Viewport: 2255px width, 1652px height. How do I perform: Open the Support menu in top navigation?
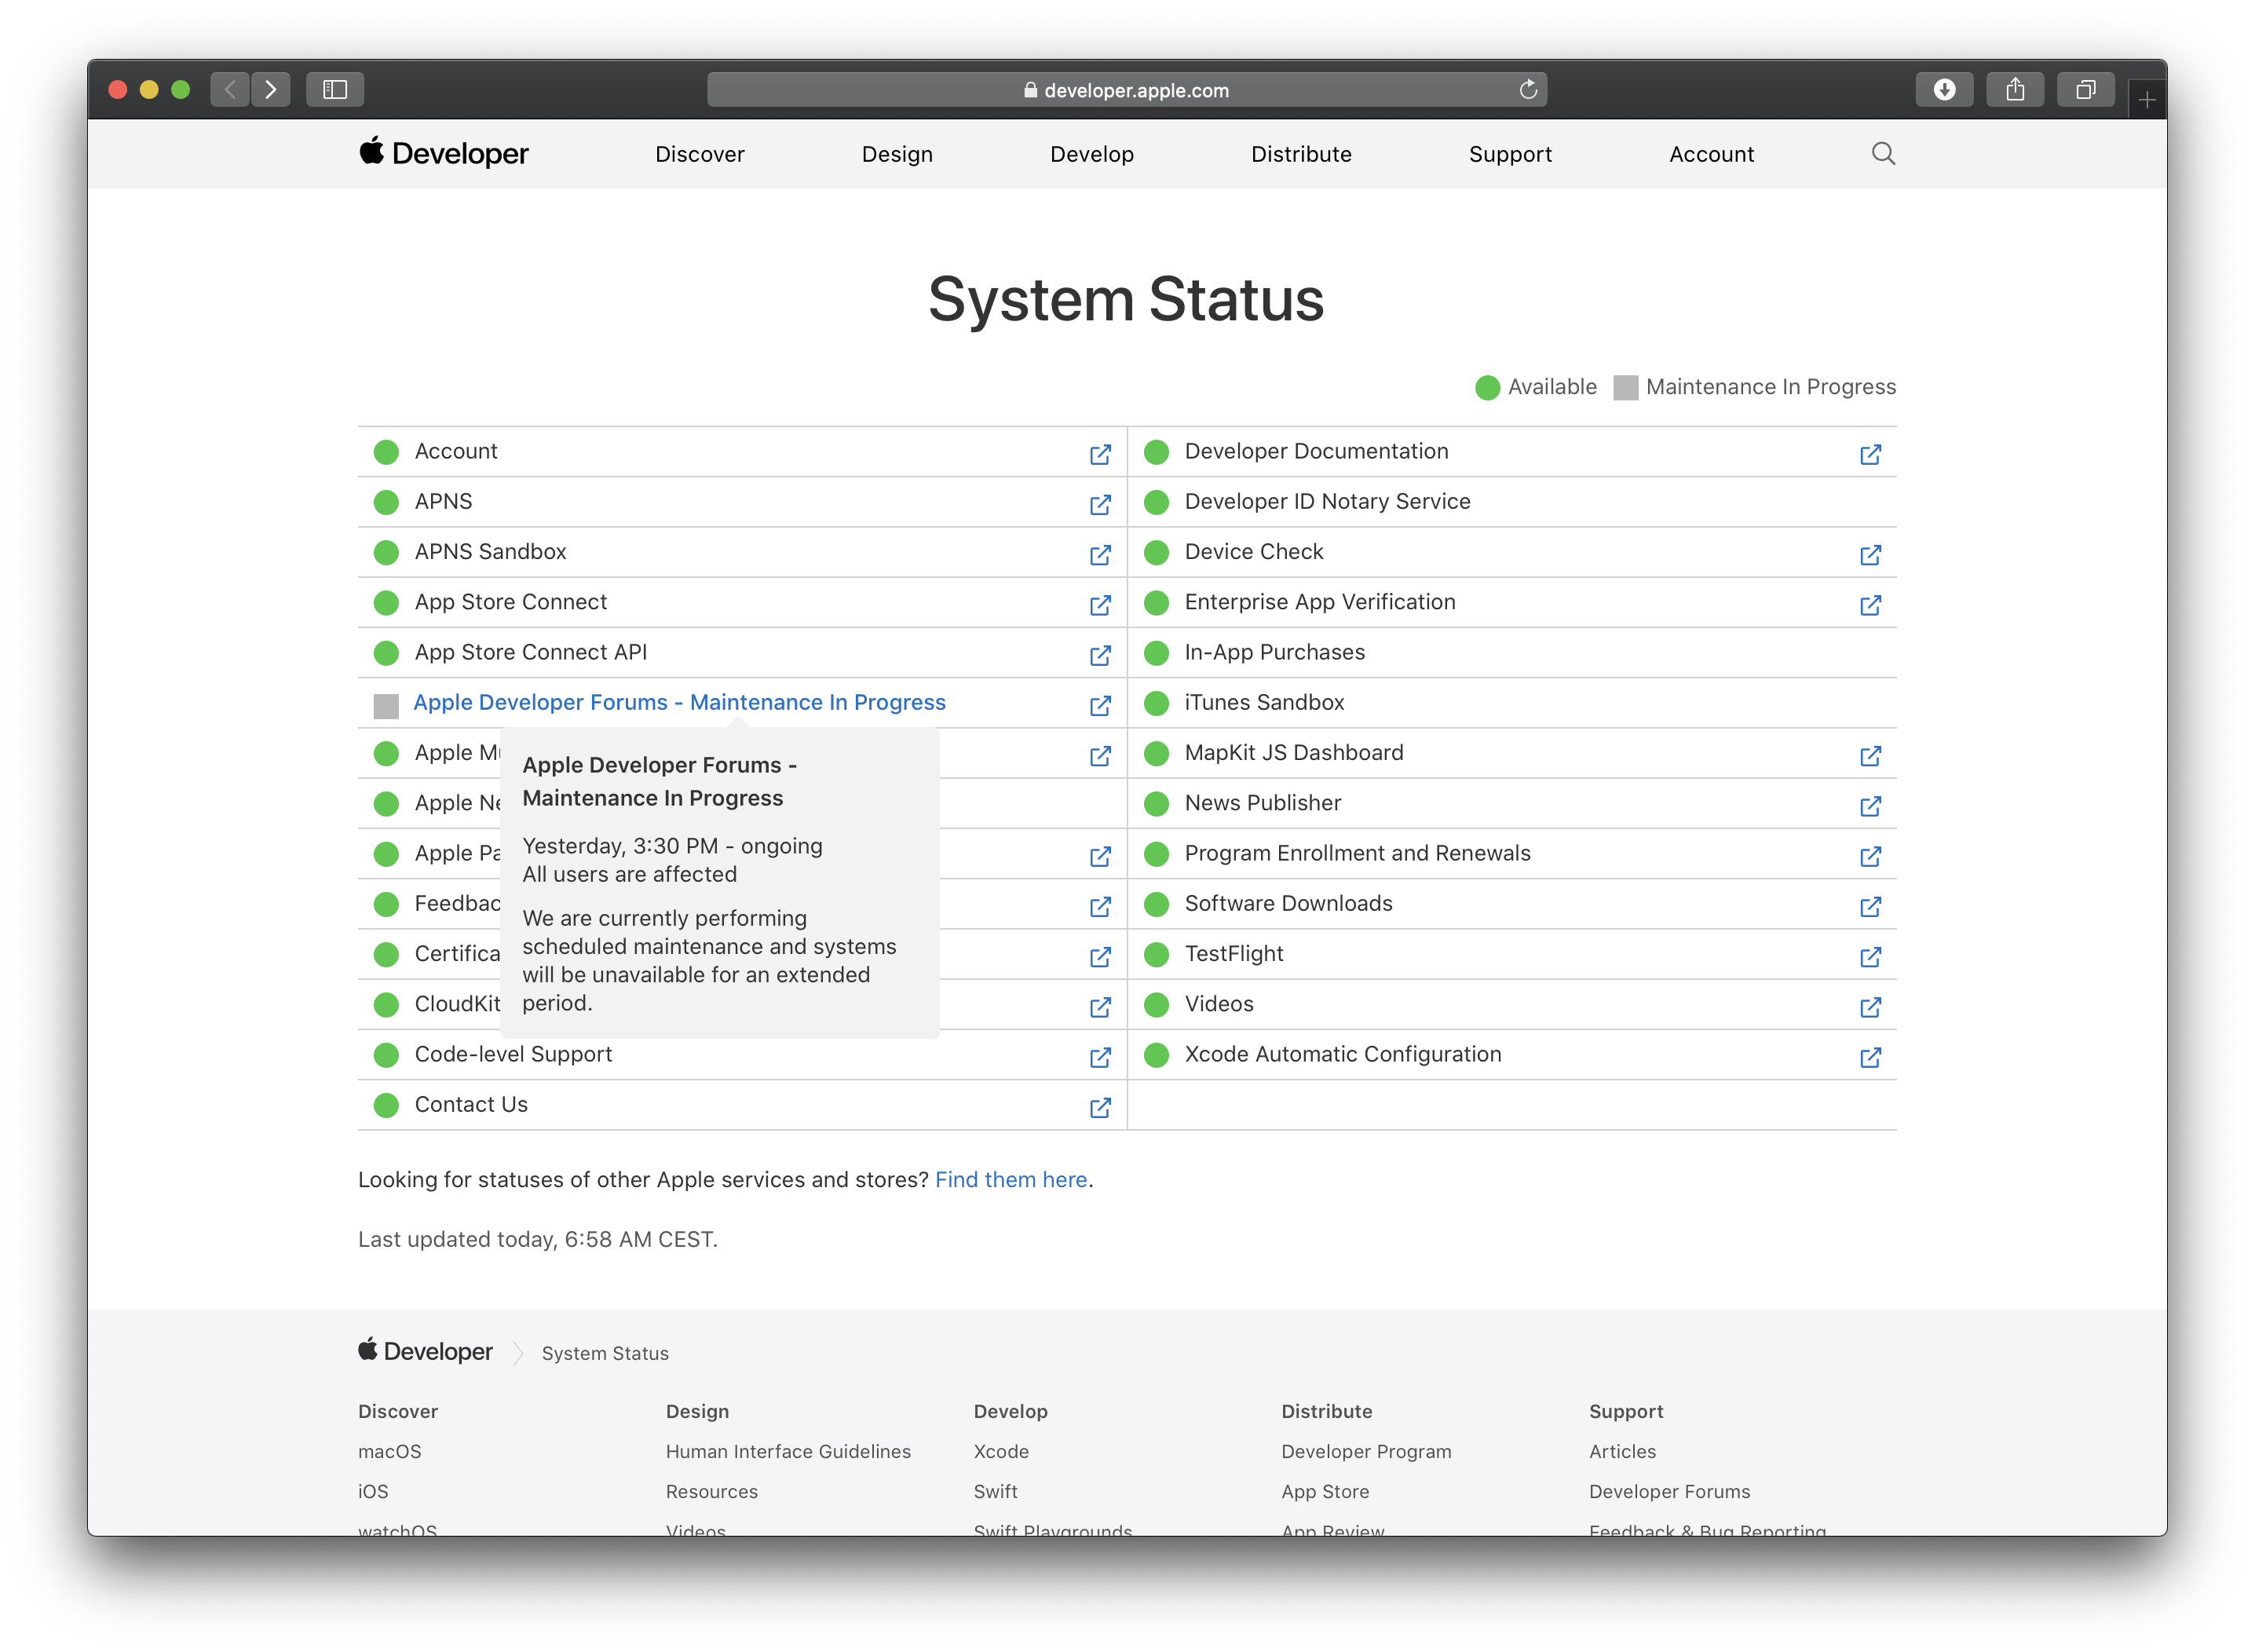point(1510,154)
